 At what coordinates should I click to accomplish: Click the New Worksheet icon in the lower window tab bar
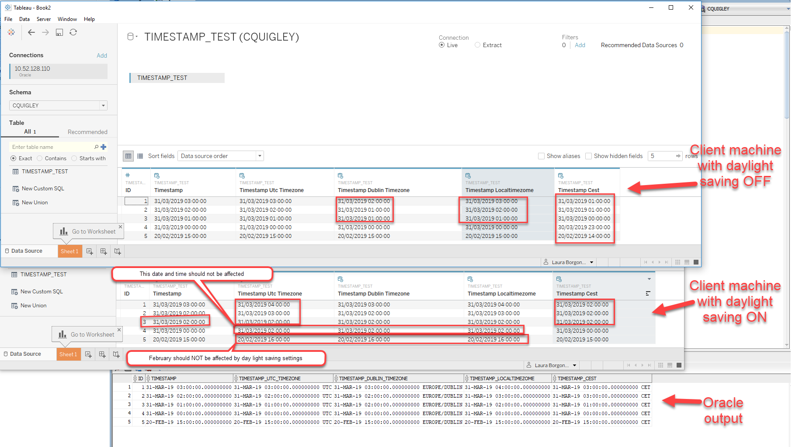pos(88,354)
